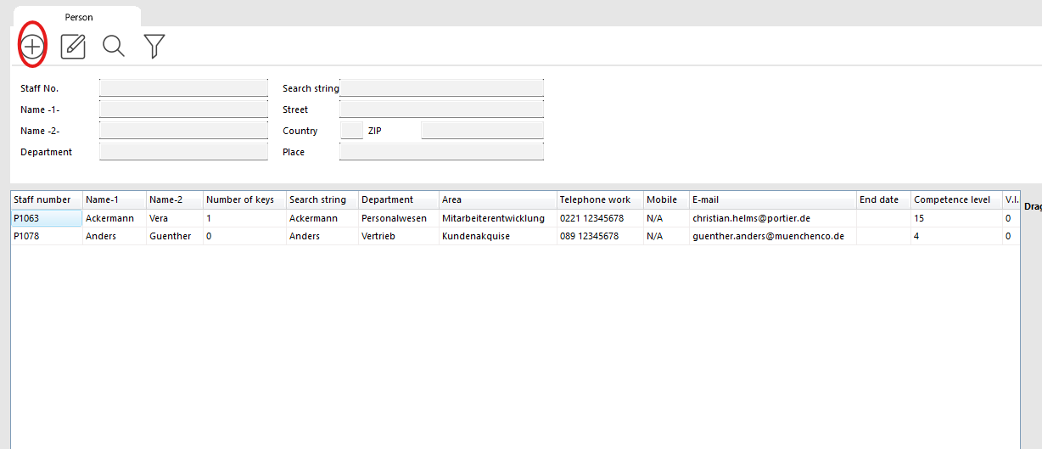Click department cell Personalwesen
1042x449 pixels.
click(x=399, y=218)
